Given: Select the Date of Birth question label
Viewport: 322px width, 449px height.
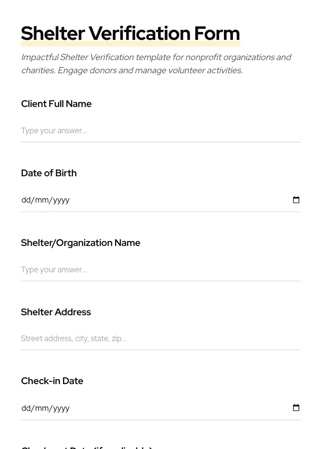Looking at the screenshot, I should click(x=49, y=173).
